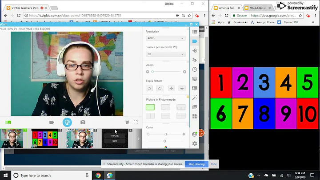Screen dimensions: 320x180
Task: Adjust the Color brightness slider
Action: (x=166, y=134)
